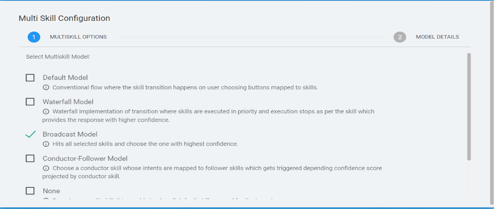The width and height of the screenshot is (494, 209).
Task: Click the None option label
Action: point(51,191)
